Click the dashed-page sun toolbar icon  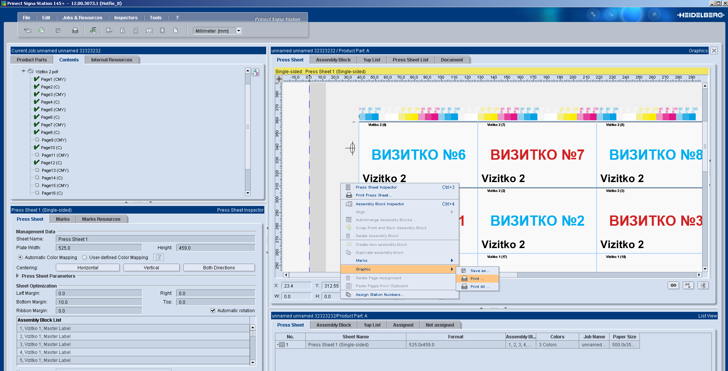136,30
